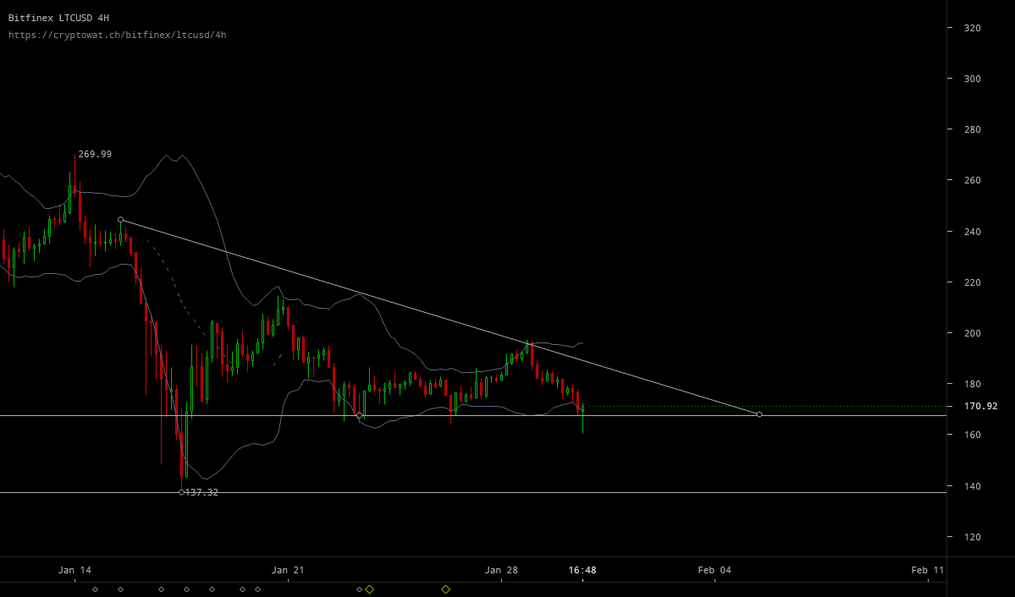Select the 269.99 high price label
Image resolution: width=1015 pixels, height=597 pixels.
(95, 154)
